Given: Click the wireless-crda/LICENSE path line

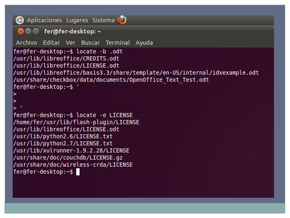Looking at the screenshot, I should pos(73,165).
